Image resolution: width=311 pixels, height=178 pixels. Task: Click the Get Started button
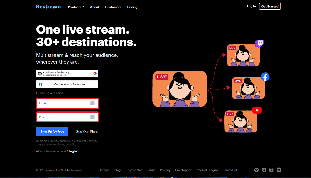(x=270, y=6)
